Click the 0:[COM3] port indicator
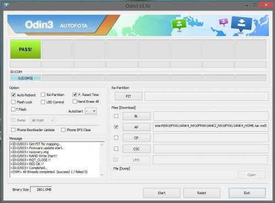275x203 pixels. point(25,78)
